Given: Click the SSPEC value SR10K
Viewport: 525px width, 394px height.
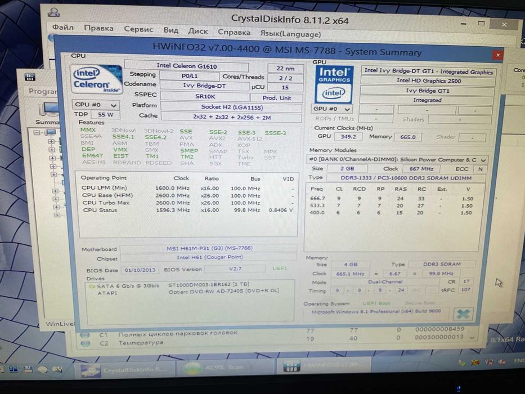Looking at the screenshot, I should pos(205,96).
